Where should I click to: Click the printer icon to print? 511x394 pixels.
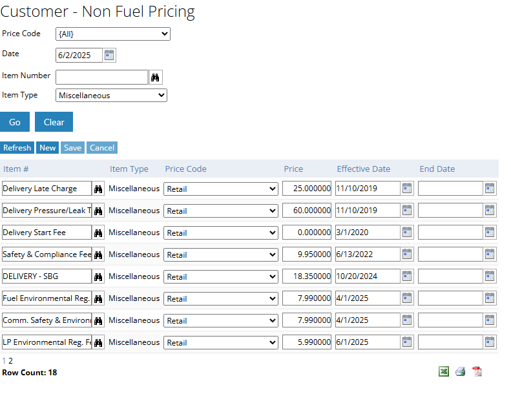pos(461,371)
